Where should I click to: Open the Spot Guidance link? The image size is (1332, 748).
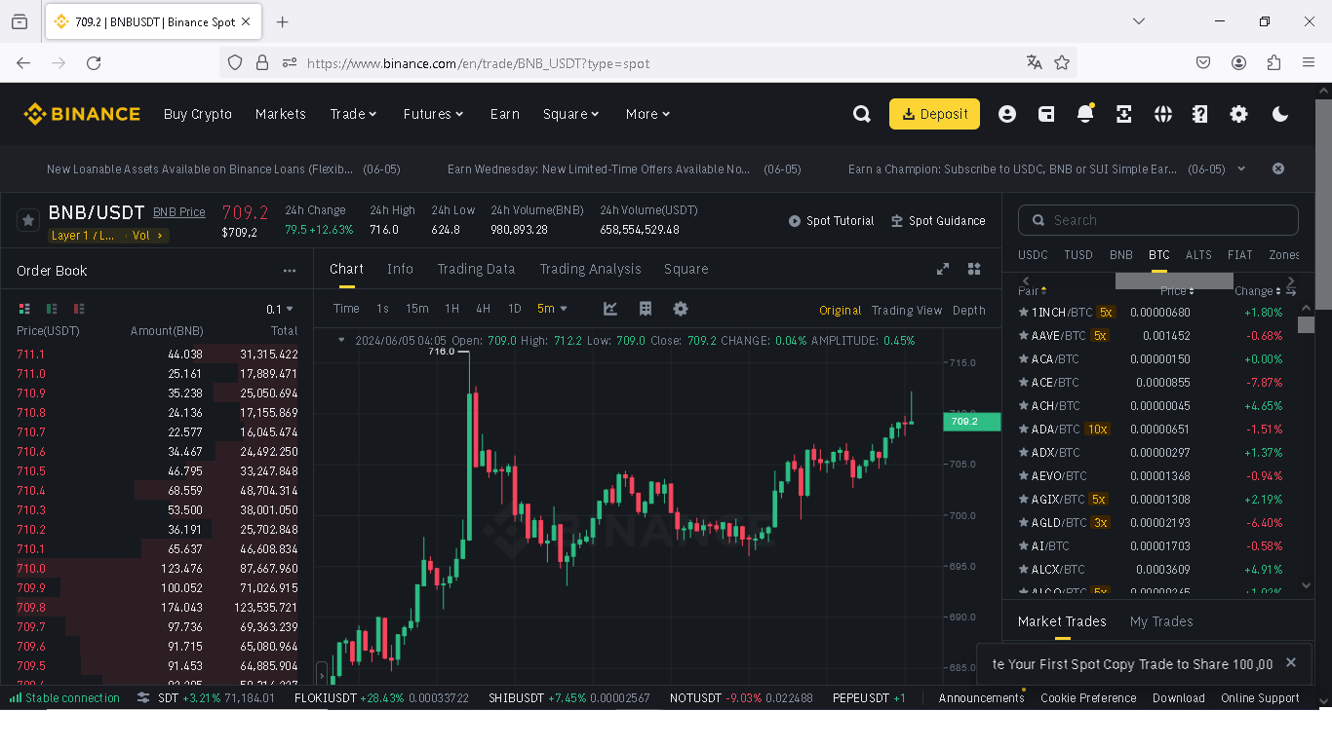tap(938, 221)
